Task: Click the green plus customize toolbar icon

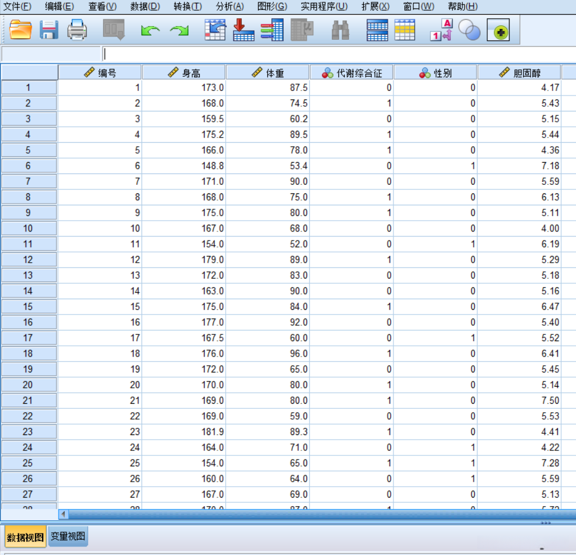Action: click(x=498, y=30)
